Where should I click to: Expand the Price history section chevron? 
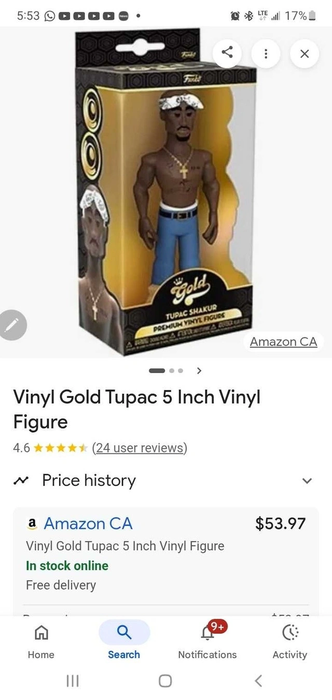pyautogui.click(x=307, y=481)
